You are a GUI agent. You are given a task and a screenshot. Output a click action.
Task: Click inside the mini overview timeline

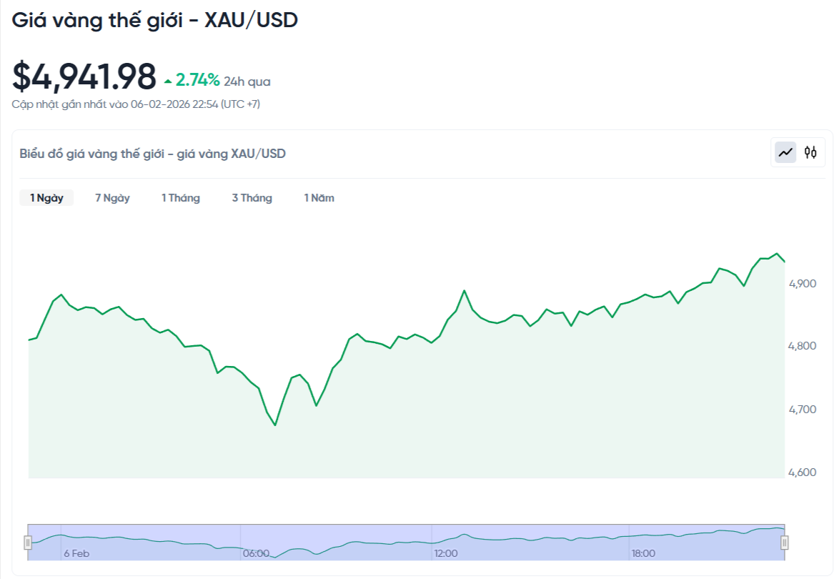[x=407, y=536]
